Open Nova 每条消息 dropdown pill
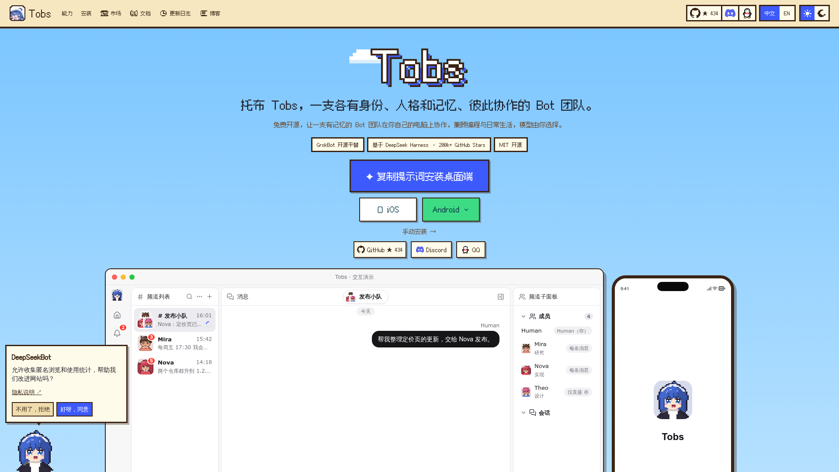 tap(579, 370)
